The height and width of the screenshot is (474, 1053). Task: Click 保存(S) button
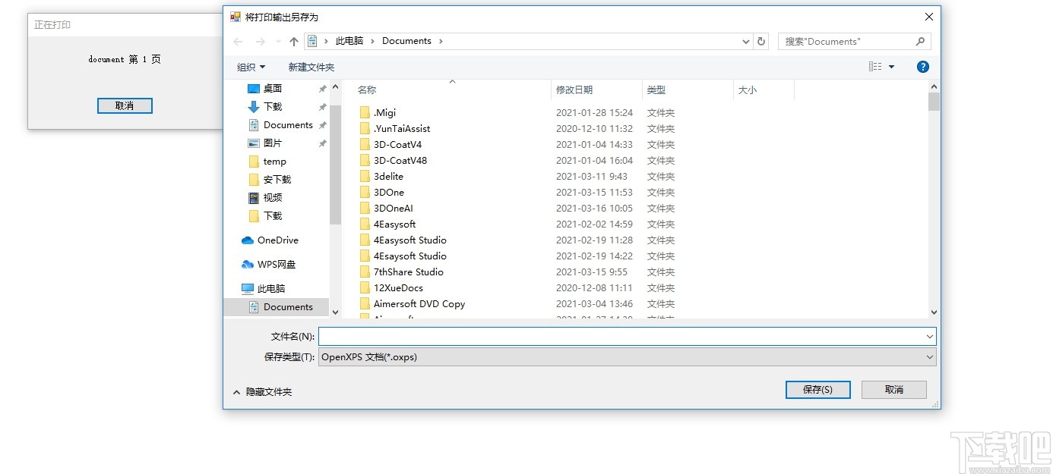pos(817,389)
